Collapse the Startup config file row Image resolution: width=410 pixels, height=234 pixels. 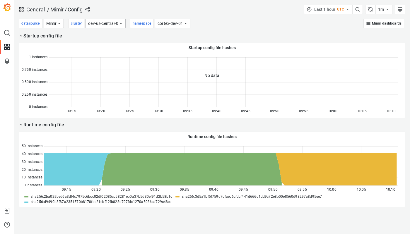pyautogui.click(x=41, y=36)
